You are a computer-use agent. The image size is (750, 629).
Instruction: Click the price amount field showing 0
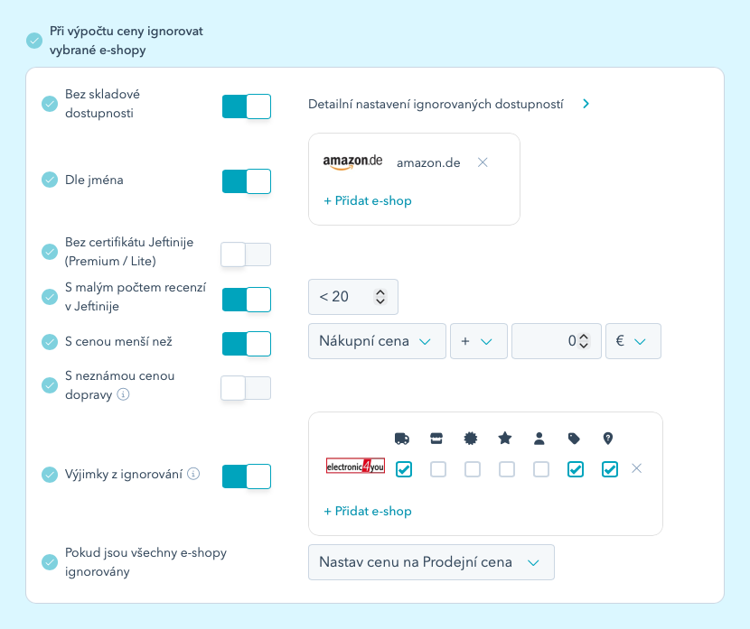(x=557, y=341)
